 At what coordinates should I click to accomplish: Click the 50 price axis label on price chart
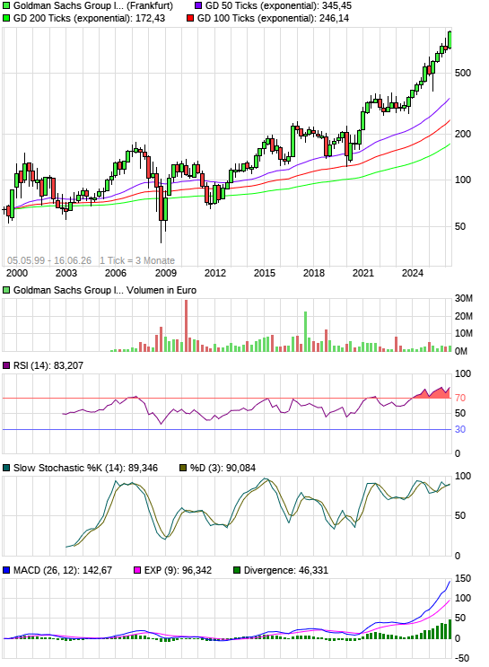coord(460,226)
